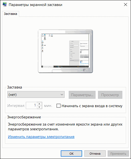The width and height of the screenshot is (131, 159).
Task: Click the Просмотр preview button
Action: (110, 95)
